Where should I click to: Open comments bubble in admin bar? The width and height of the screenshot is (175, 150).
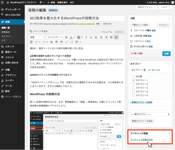(41, 3)
